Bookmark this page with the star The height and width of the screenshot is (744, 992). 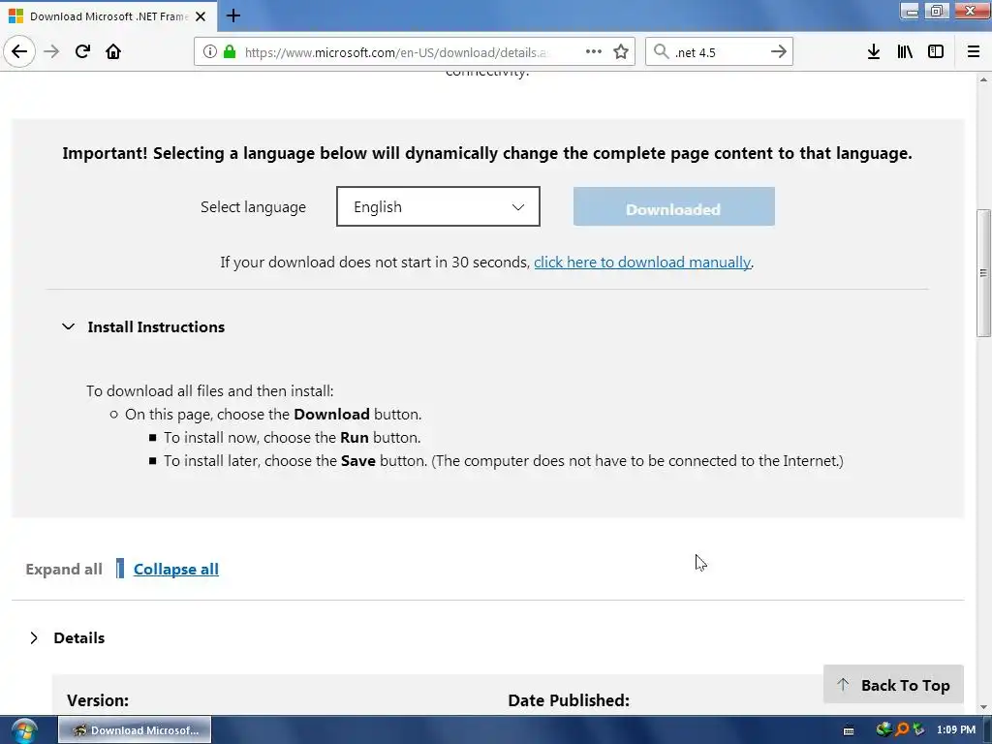click(x=621, y=51)
